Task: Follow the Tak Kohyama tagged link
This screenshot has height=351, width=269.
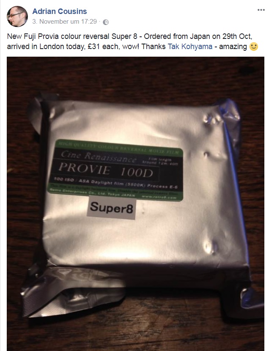Action: pos(190,47)
